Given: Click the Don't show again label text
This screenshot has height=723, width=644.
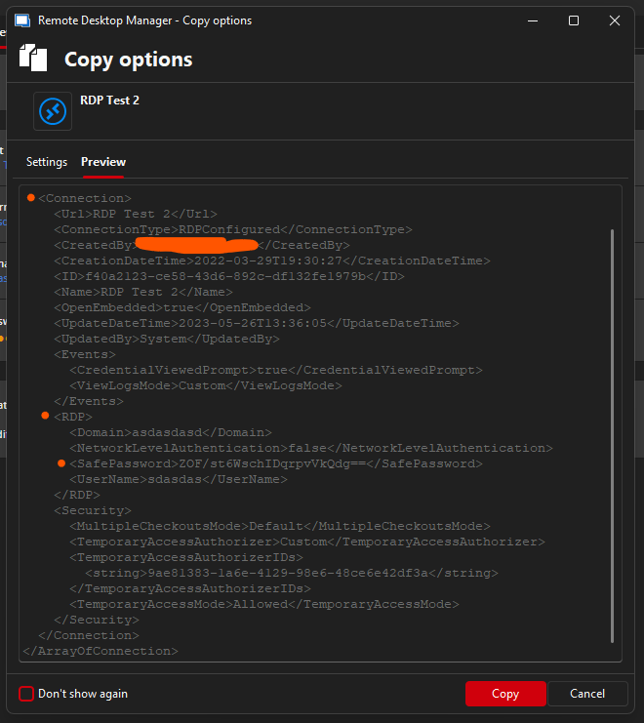Looking at the screenshot, I should (83, 694).
